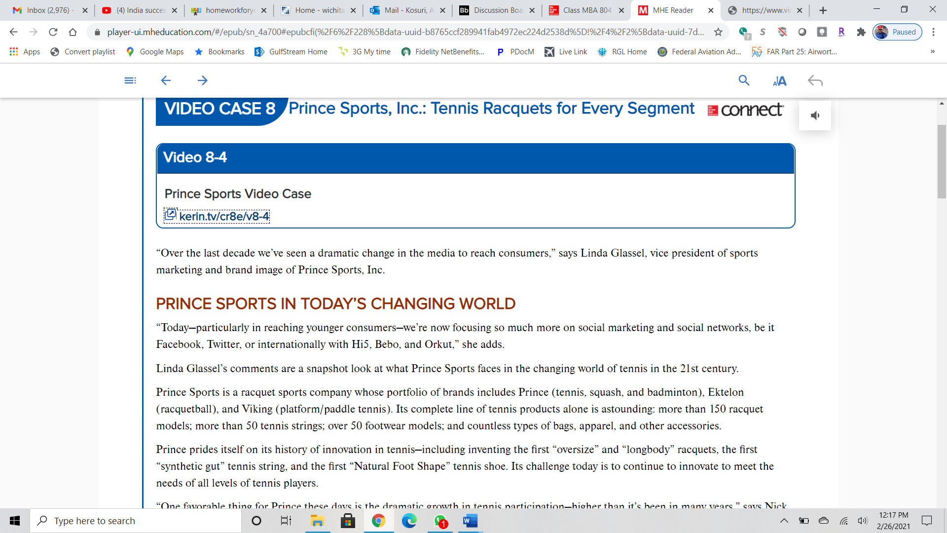Show hidden bookmarks overflow chevron
The image size is (947, 533).
932,51
